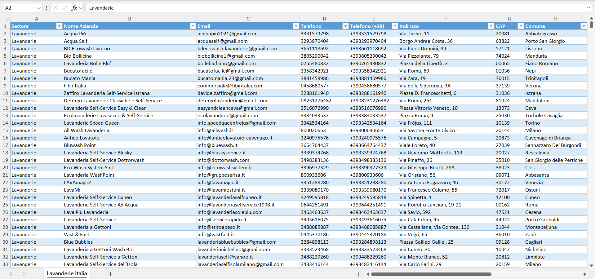
Task: Select CAP cell 72017
Action: [x=509, y=190]
